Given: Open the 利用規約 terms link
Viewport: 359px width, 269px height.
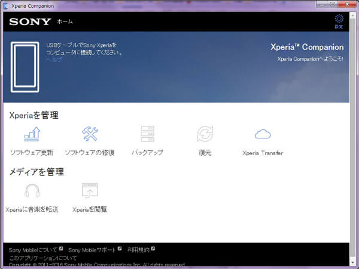Looking at the screenshot, I should (x=138, y=250).
